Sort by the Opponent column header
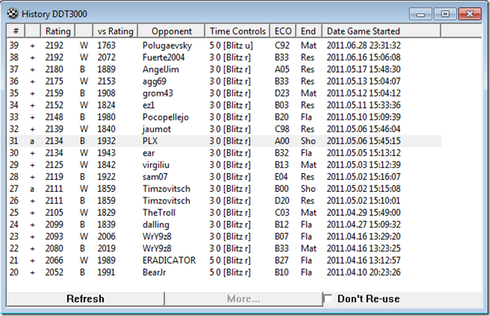This screenshot has height=316, width=490. (171, 31)
